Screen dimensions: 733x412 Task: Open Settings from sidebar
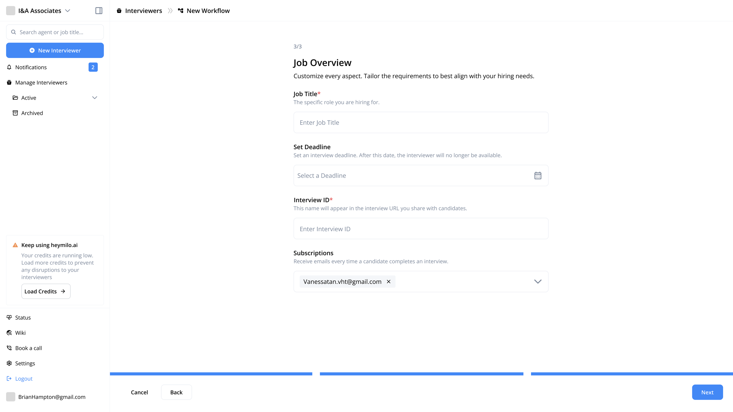tap(25, 363)
